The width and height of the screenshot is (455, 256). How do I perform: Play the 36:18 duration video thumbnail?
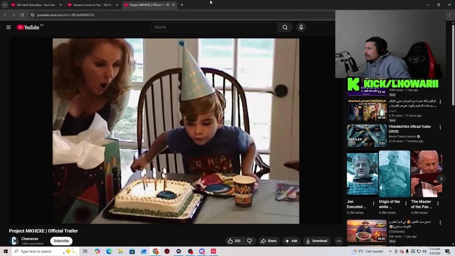click(366, 110)
